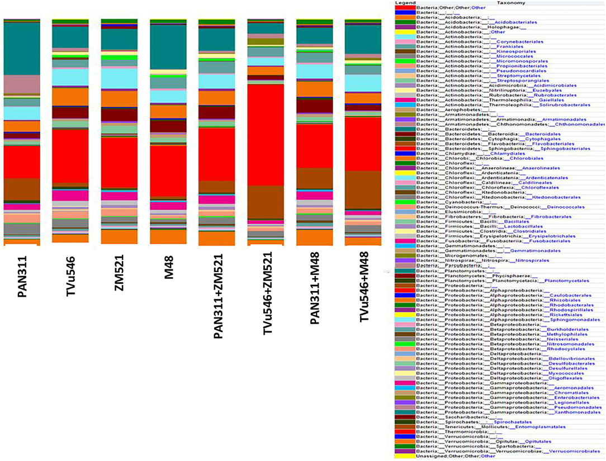Click the Micromonosporales link in the legend
The image size is (606, 461).
point(522,61)
